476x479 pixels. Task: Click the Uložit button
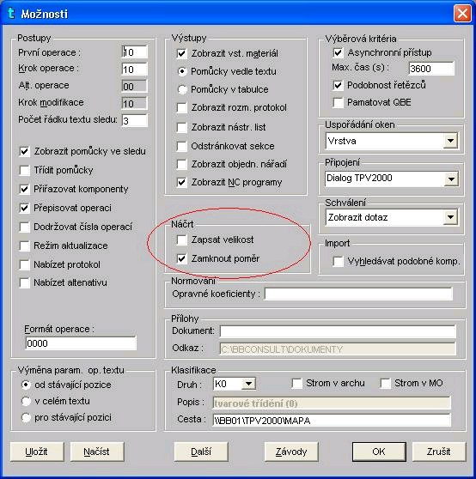tap(37, 452)
